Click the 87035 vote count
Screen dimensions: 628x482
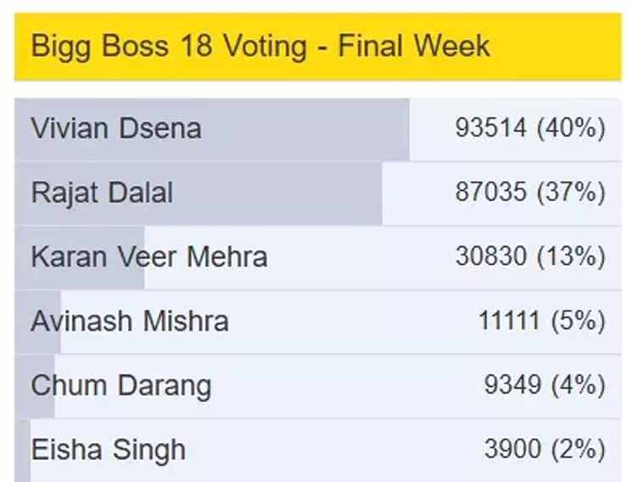(491, 193)
